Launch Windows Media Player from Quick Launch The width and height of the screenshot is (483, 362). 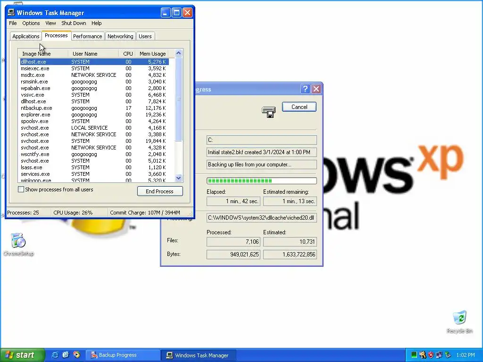click(x=76, y=355)
